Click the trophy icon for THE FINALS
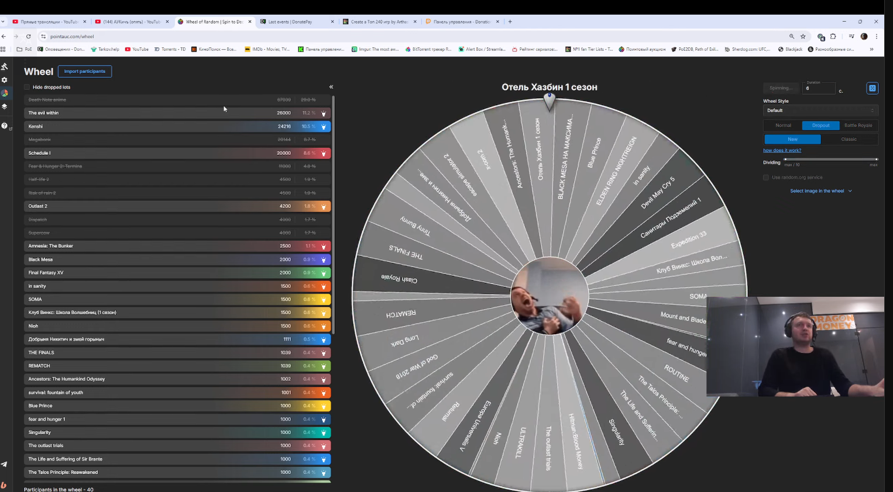Viewport: 893px width, 492px height. click(x=324, y=353)
